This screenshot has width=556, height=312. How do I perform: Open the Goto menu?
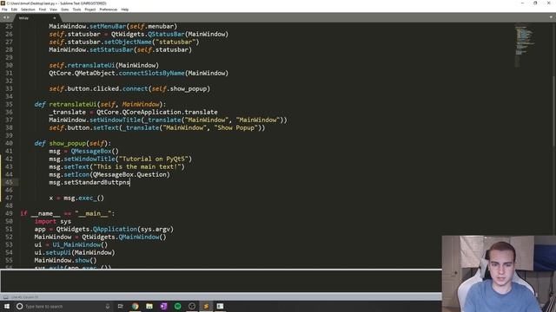[65, 10]
